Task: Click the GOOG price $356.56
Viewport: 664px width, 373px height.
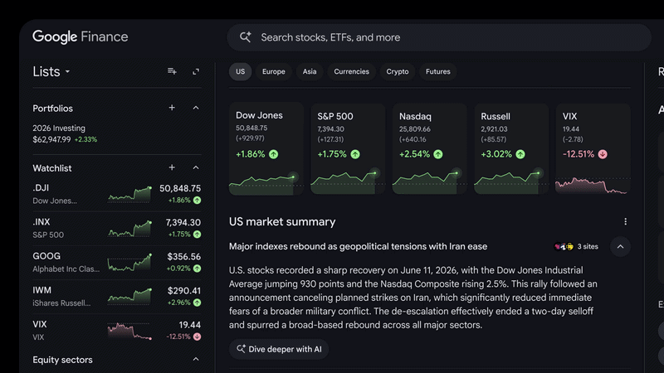Action: pyautogui.click(x=183, y=257)
